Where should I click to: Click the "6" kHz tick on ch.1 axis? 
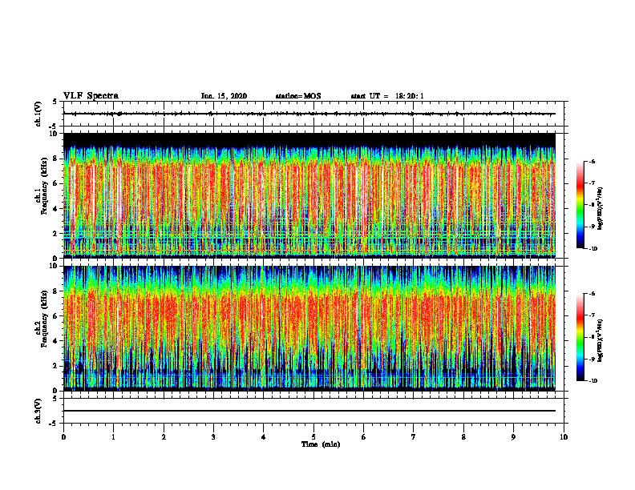[56, 183]
